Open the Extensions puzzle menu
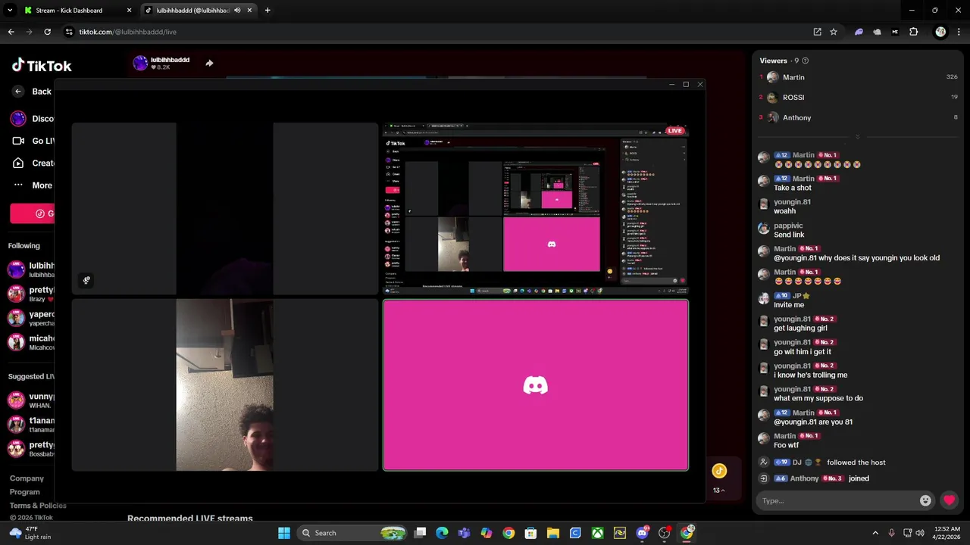The width and height of the screenshot is (970, 545). (x=913, y=32)
